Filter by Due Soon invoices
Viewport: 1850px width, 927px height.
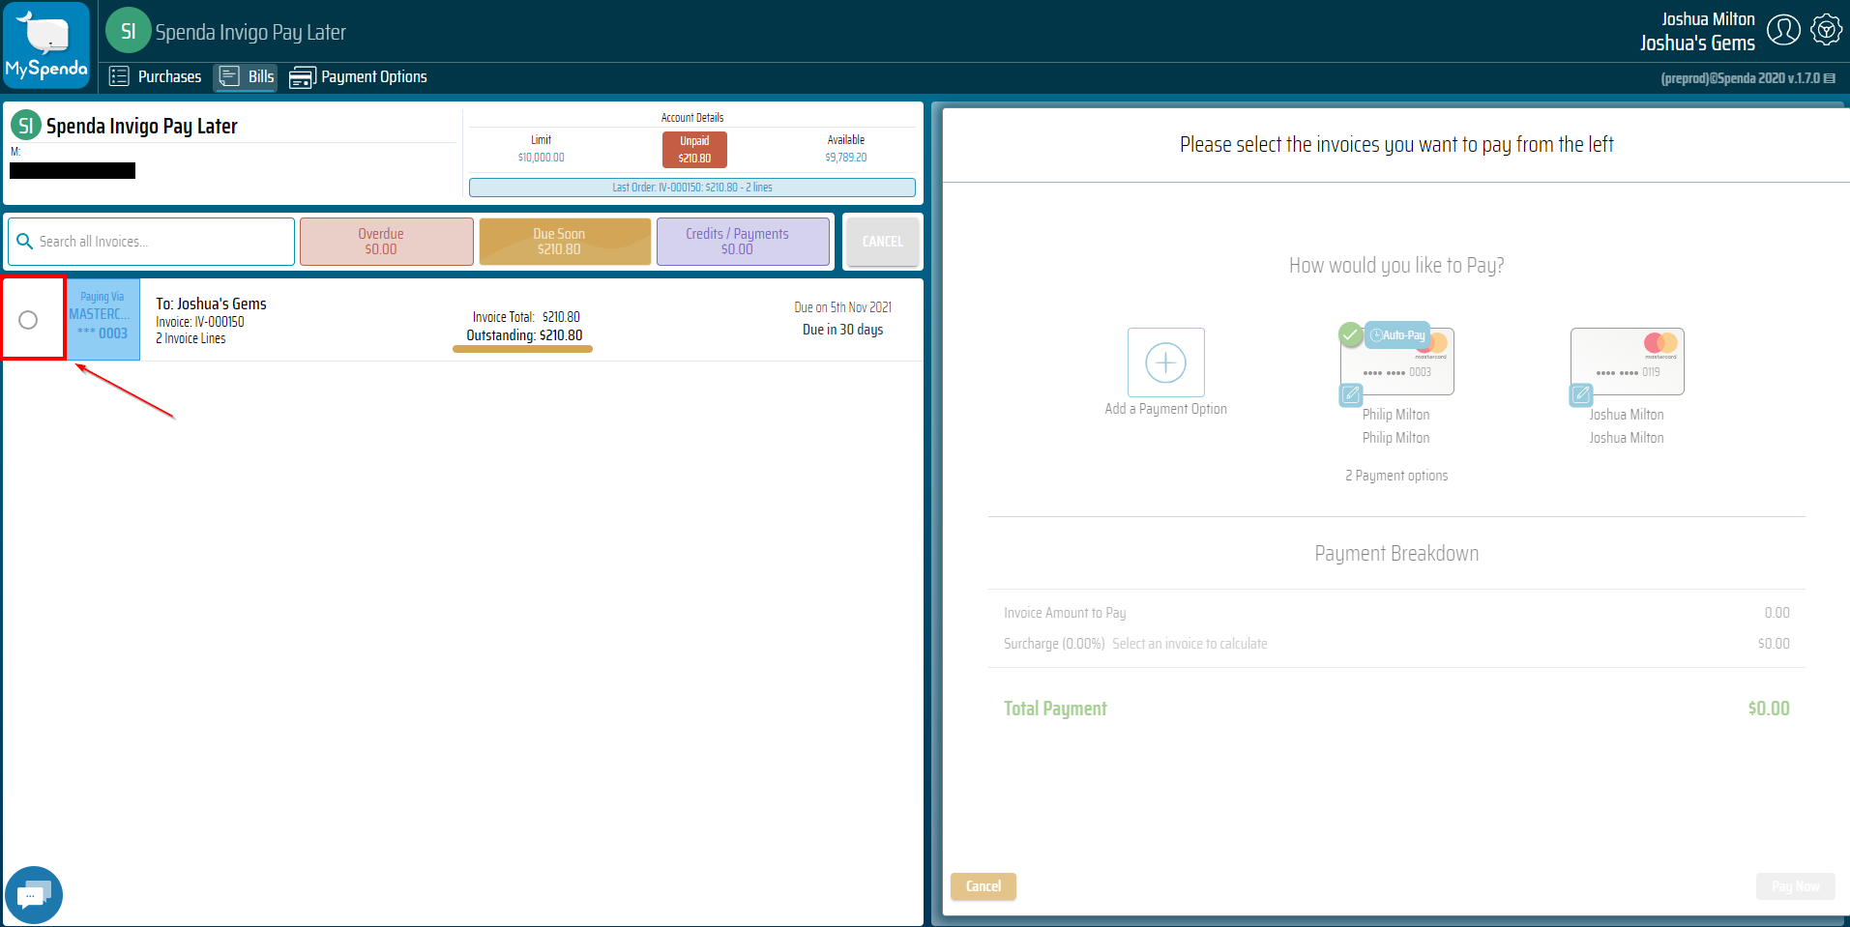click(565, 242)
